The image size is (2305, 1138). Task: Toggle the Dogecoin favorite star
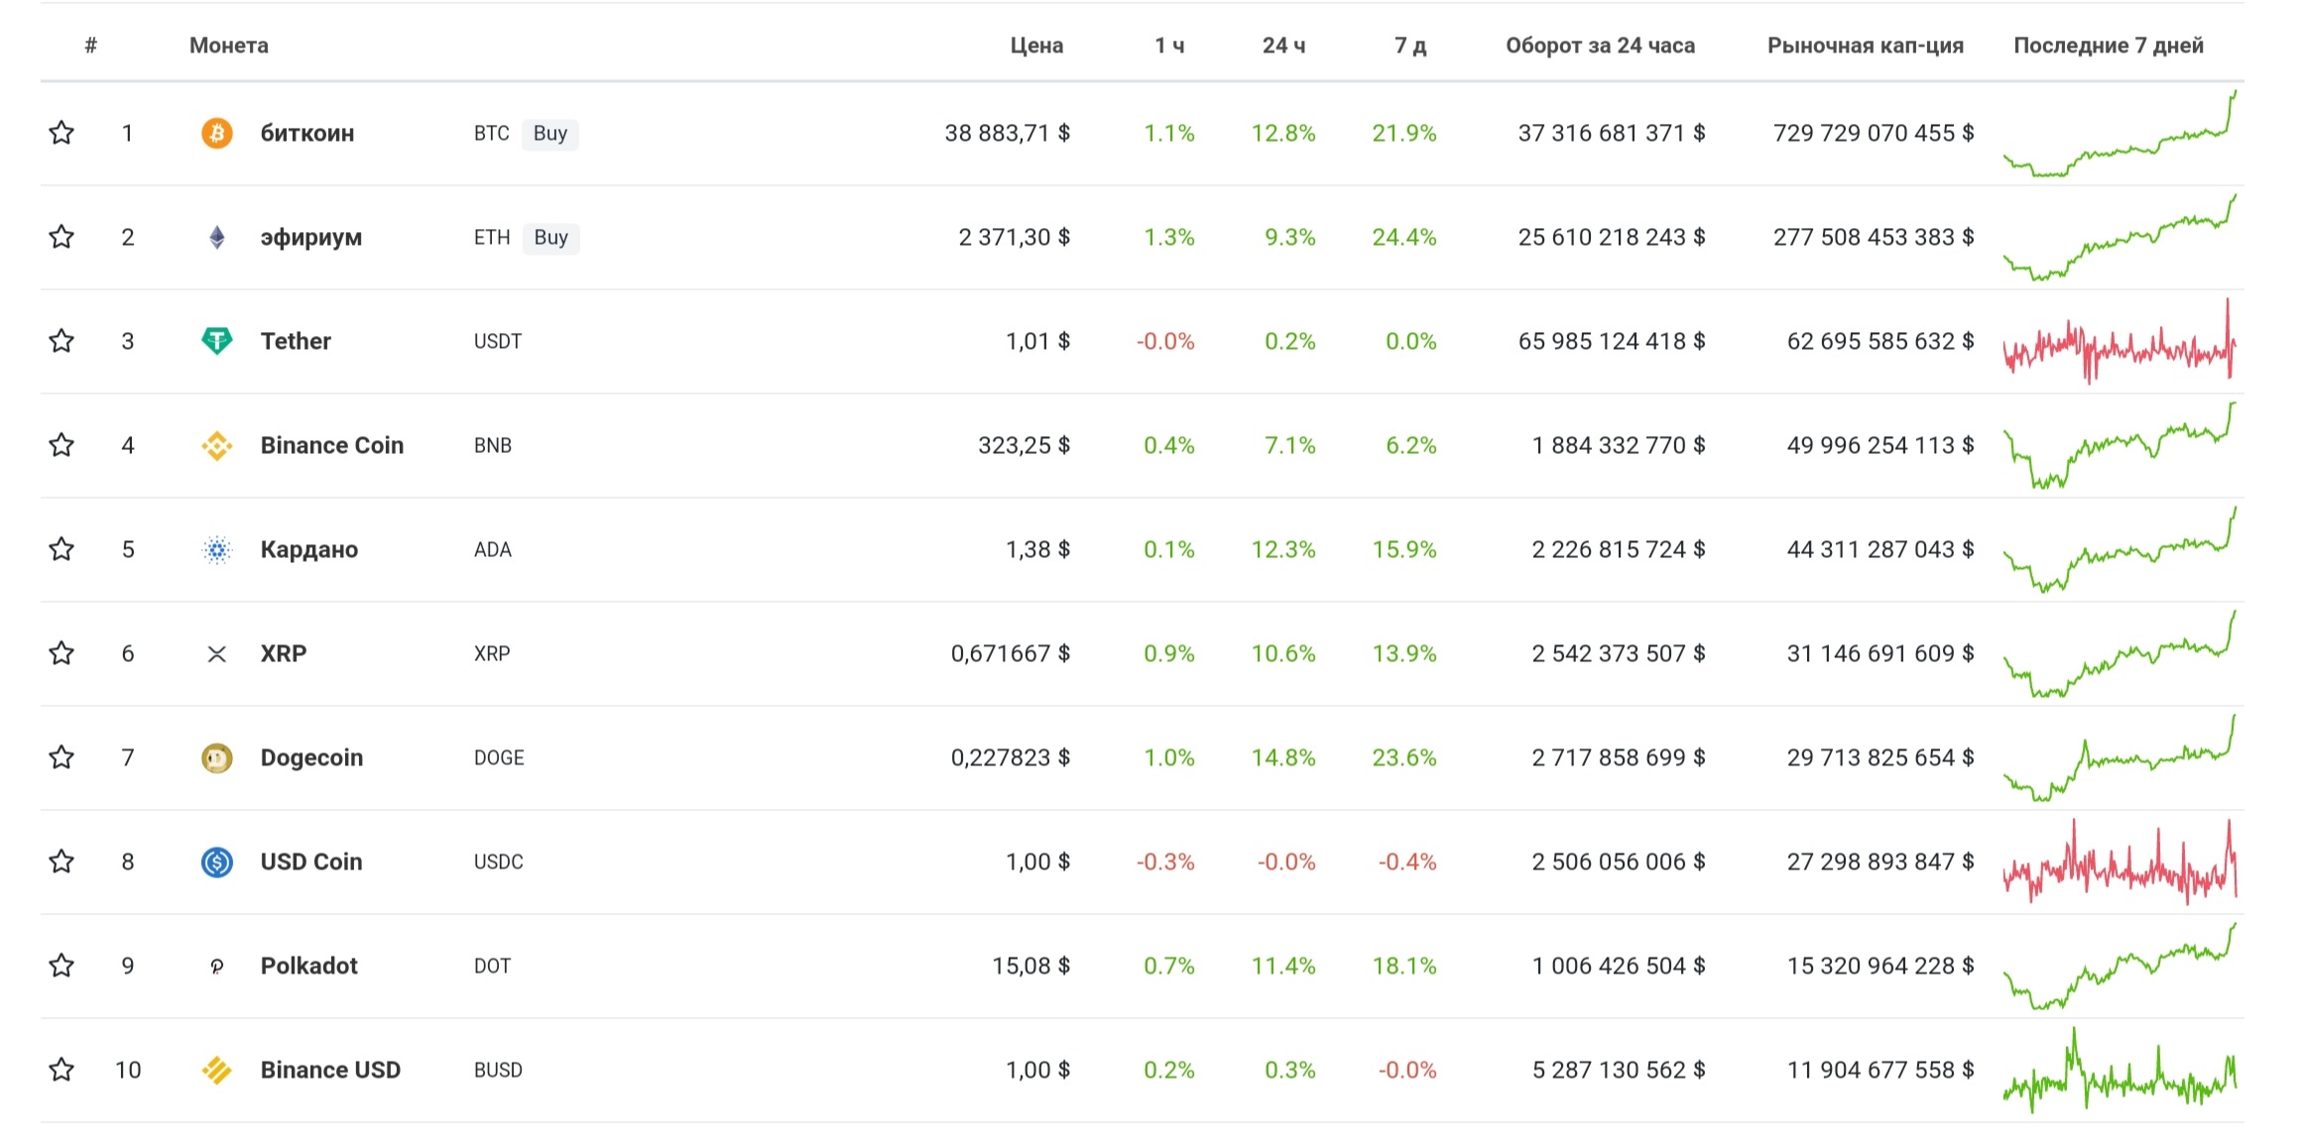click(61, 757)
